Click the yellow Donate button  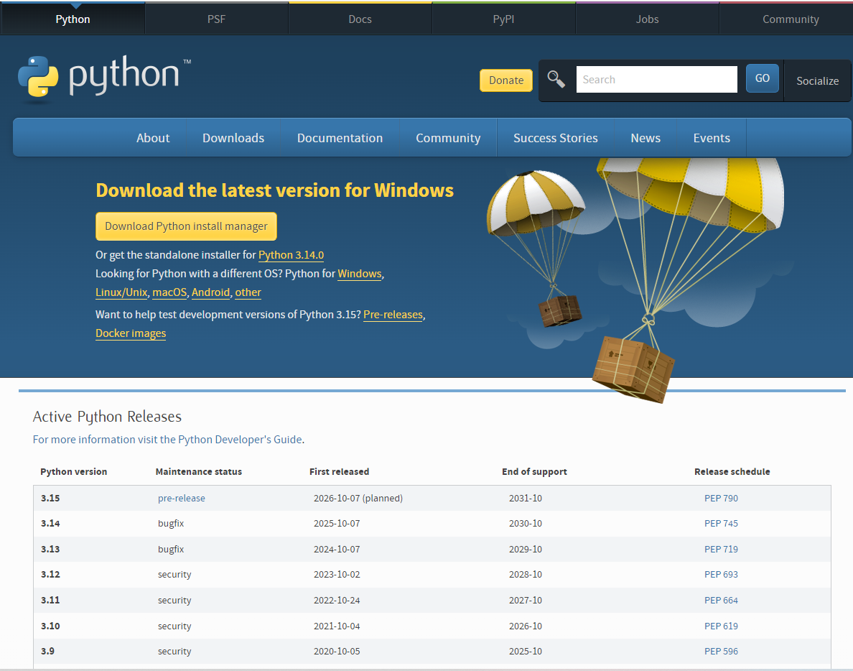point(506,80)
